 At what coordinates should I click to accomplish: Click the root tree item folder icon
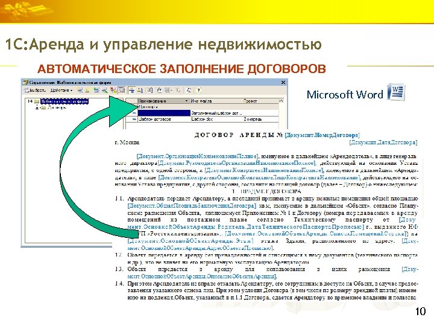click(x=37, y=101)
